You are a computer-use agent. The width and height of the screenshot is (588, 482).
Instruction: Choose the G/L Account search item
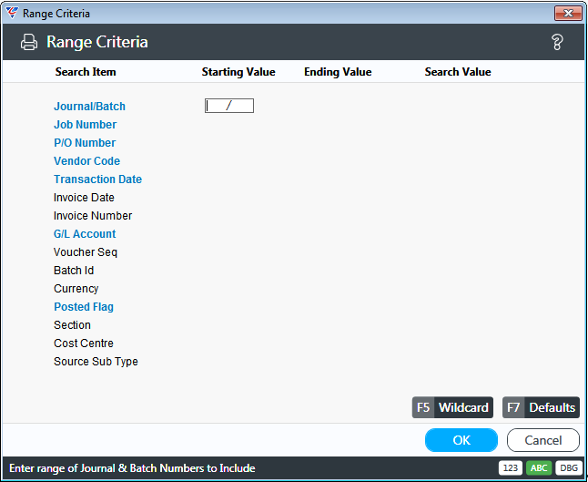(x=85, y=234)
